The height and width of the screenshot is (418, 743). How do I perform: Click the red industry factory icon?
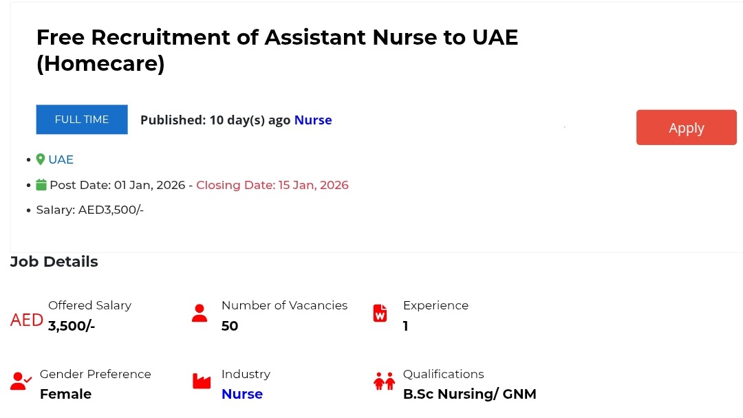[202, 382]
